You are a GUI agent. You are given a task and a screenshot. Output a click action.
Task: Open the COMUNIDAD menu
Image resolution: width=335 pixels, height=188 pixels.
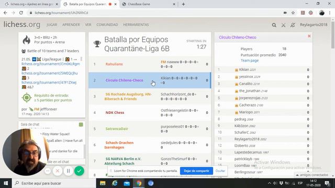[x=107, y=25]
